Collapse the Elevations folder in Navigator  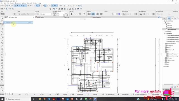point(164,33)
